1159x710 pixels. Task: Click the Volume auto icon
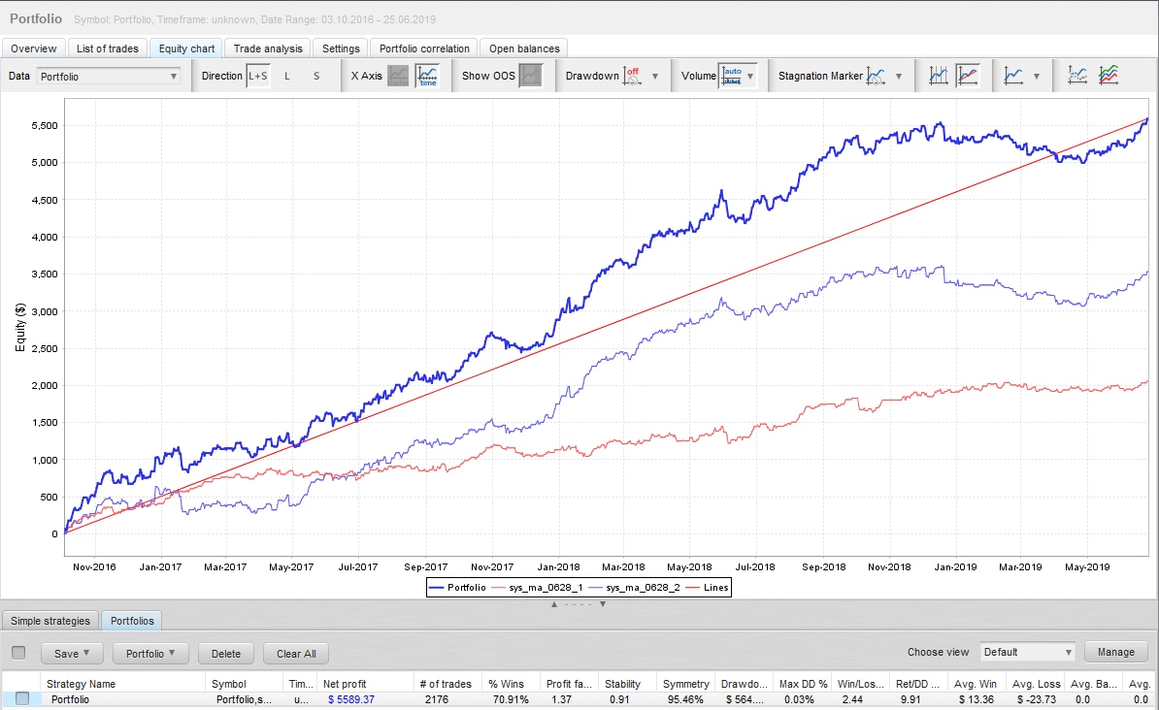[732, 76]
